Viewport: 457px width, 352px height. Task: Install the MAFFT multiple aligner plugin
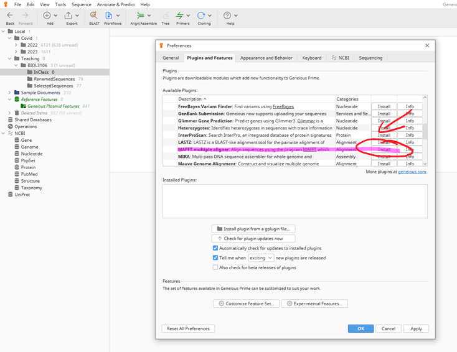tap(384, 149)
